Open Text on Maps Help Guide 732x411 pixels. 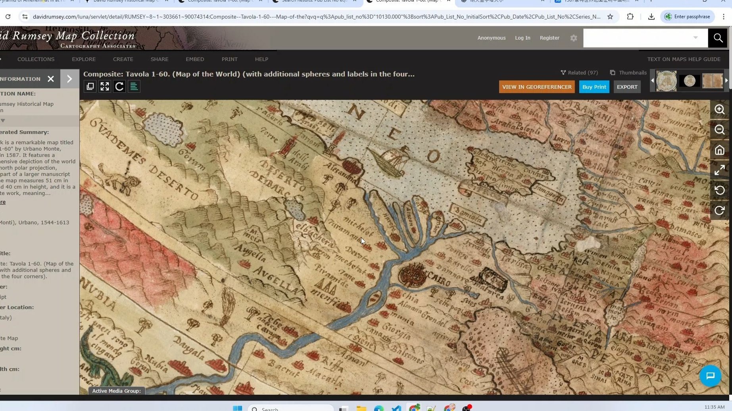[x=684, y=59]
